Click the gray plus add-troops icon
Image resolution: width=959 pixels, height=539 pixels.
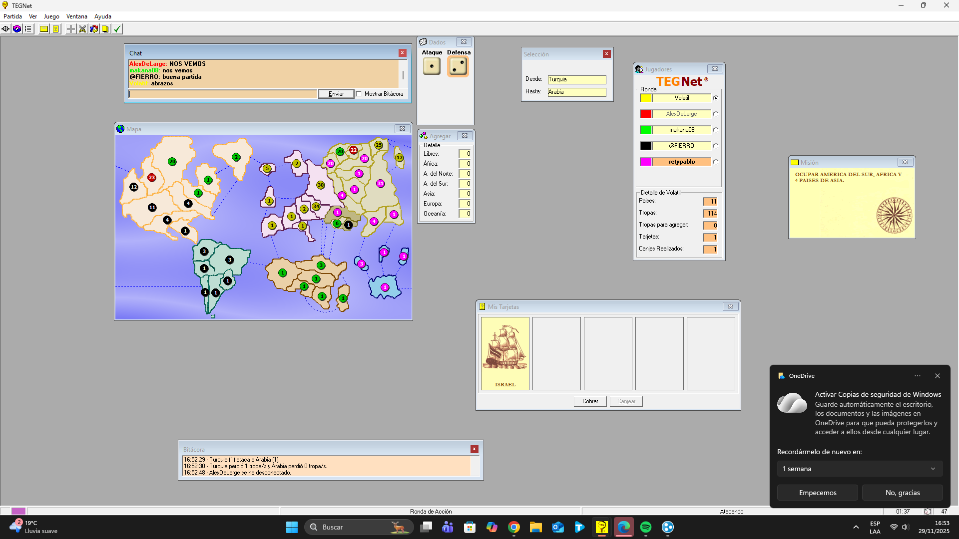click(x=71, y=29)
